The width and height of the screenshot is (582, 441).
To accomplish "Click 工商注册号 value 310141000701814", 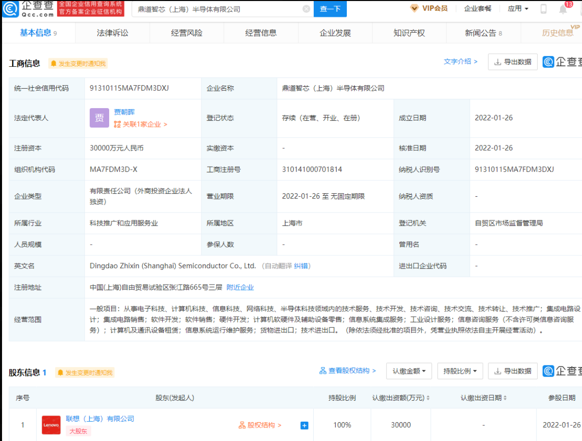I will [x=312, y=169].
